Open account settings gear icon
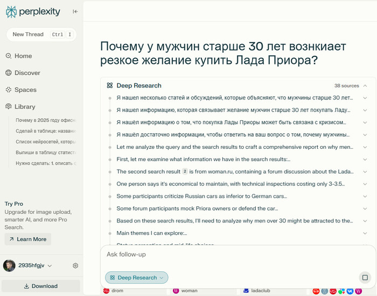This screenshot has height=296, width=377. click(x=75, y=265)
